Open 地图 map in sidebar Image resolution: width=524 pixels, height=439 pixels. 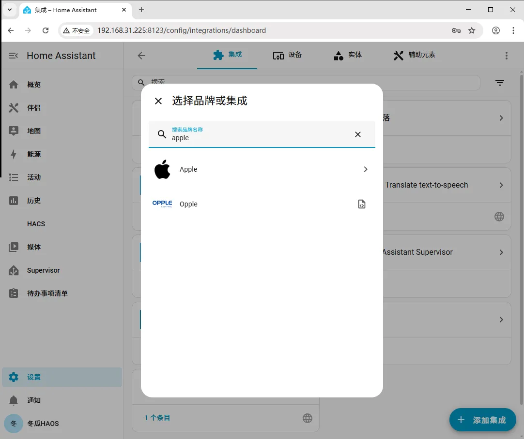coord(62,131)
